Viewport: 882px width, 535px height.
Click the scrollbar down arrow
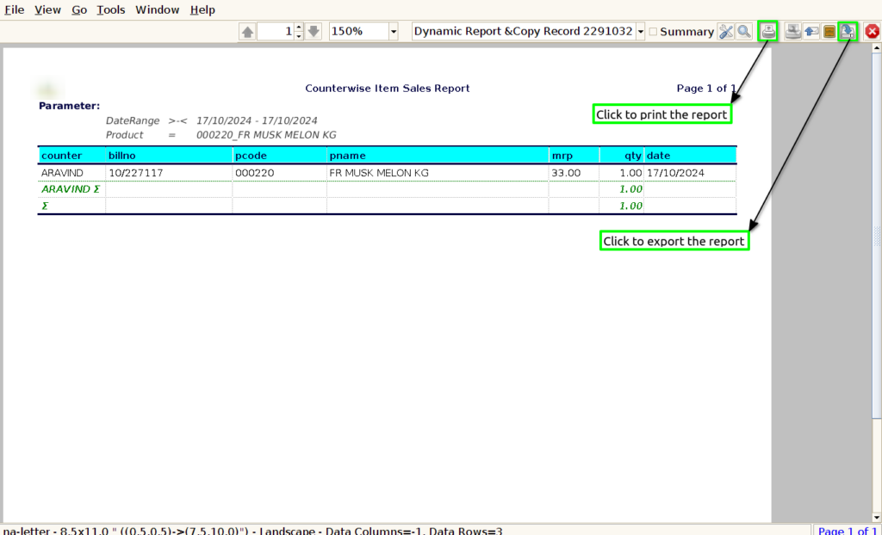[x=877, y=518]
